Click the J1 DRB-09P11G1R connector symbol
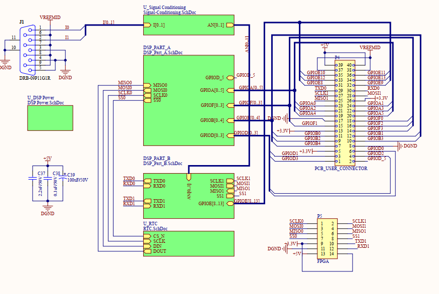 [x=28, y=50]
